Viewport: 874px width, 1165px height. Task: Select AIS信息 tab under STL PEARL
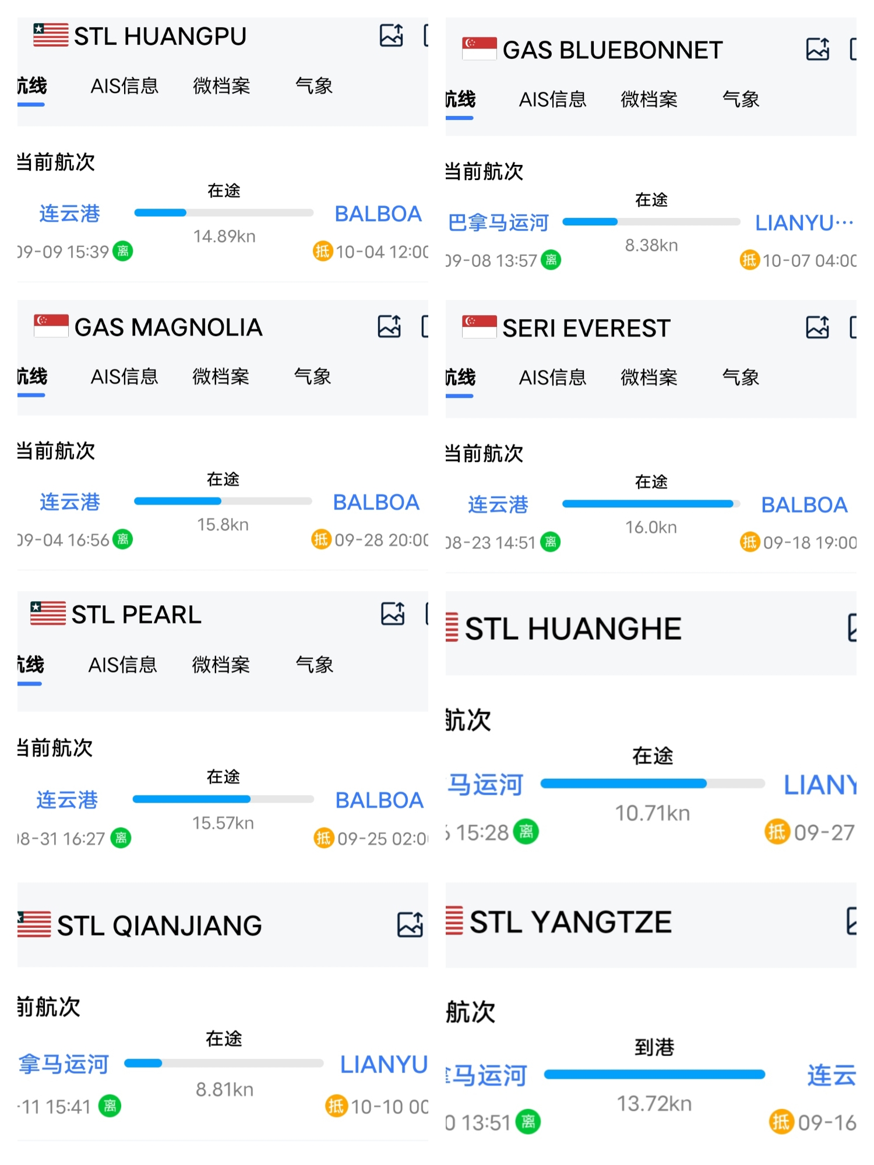[x=123, y=665]
